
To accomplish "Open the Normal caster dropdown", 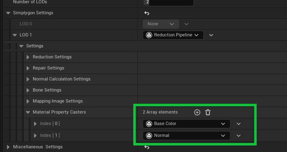I will coord(186,136).
